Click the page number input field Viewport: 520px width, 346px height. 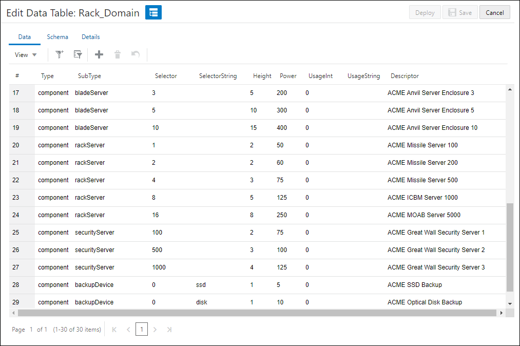point(142,329)
